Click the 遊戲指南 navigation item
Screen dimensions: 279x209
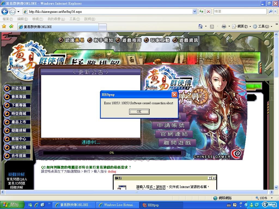(129, 40)
